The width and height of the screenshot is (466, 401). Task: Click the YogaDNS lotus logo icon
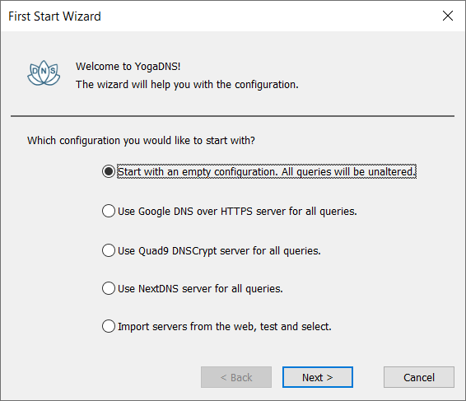coord(44,72)
